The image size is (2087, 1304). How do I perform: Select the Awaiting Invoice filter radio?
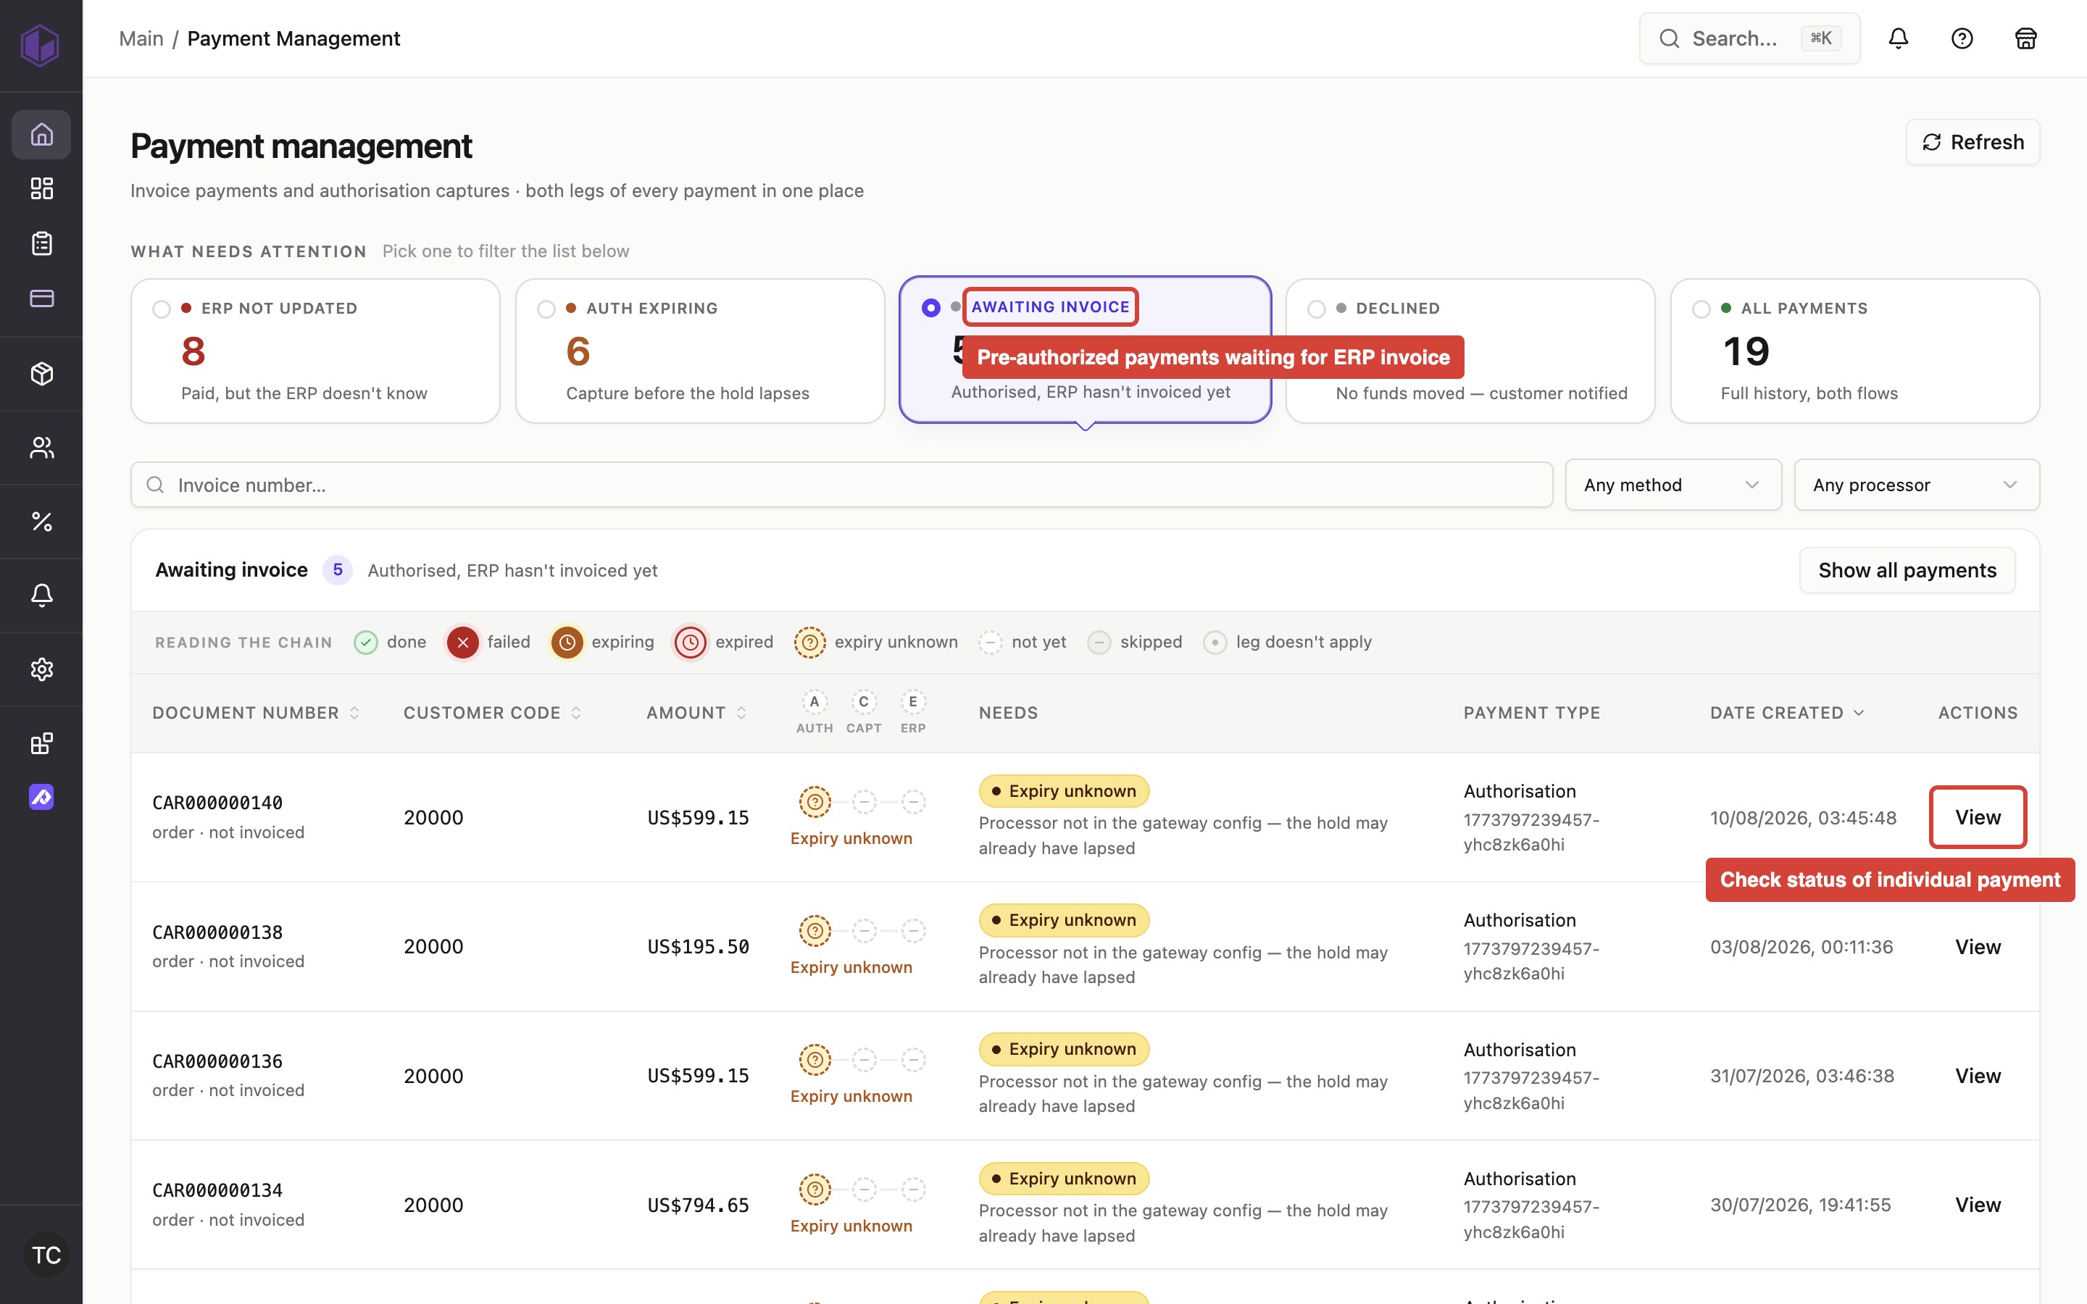click(x=930, y=308)
